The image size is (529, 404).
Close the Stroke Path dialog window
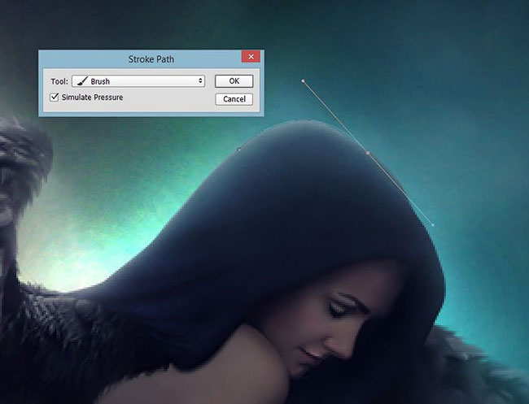pyautogui.click(x=251, y=57)
